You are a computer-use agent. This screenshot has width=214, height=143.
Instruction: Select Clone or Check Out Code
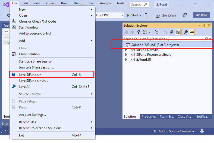[x=52, y=21]
